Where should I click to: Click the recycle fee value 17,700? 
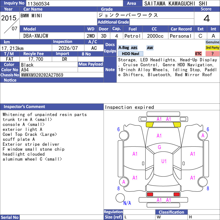click(36, 59)
